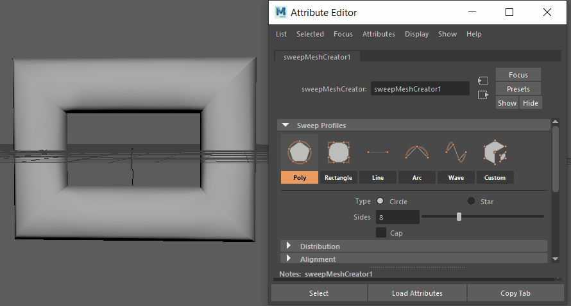The image size is (571, 306).
Task: Select the Wave sweep profile icon
Action: pyautogui.click(x=456, y=152)
